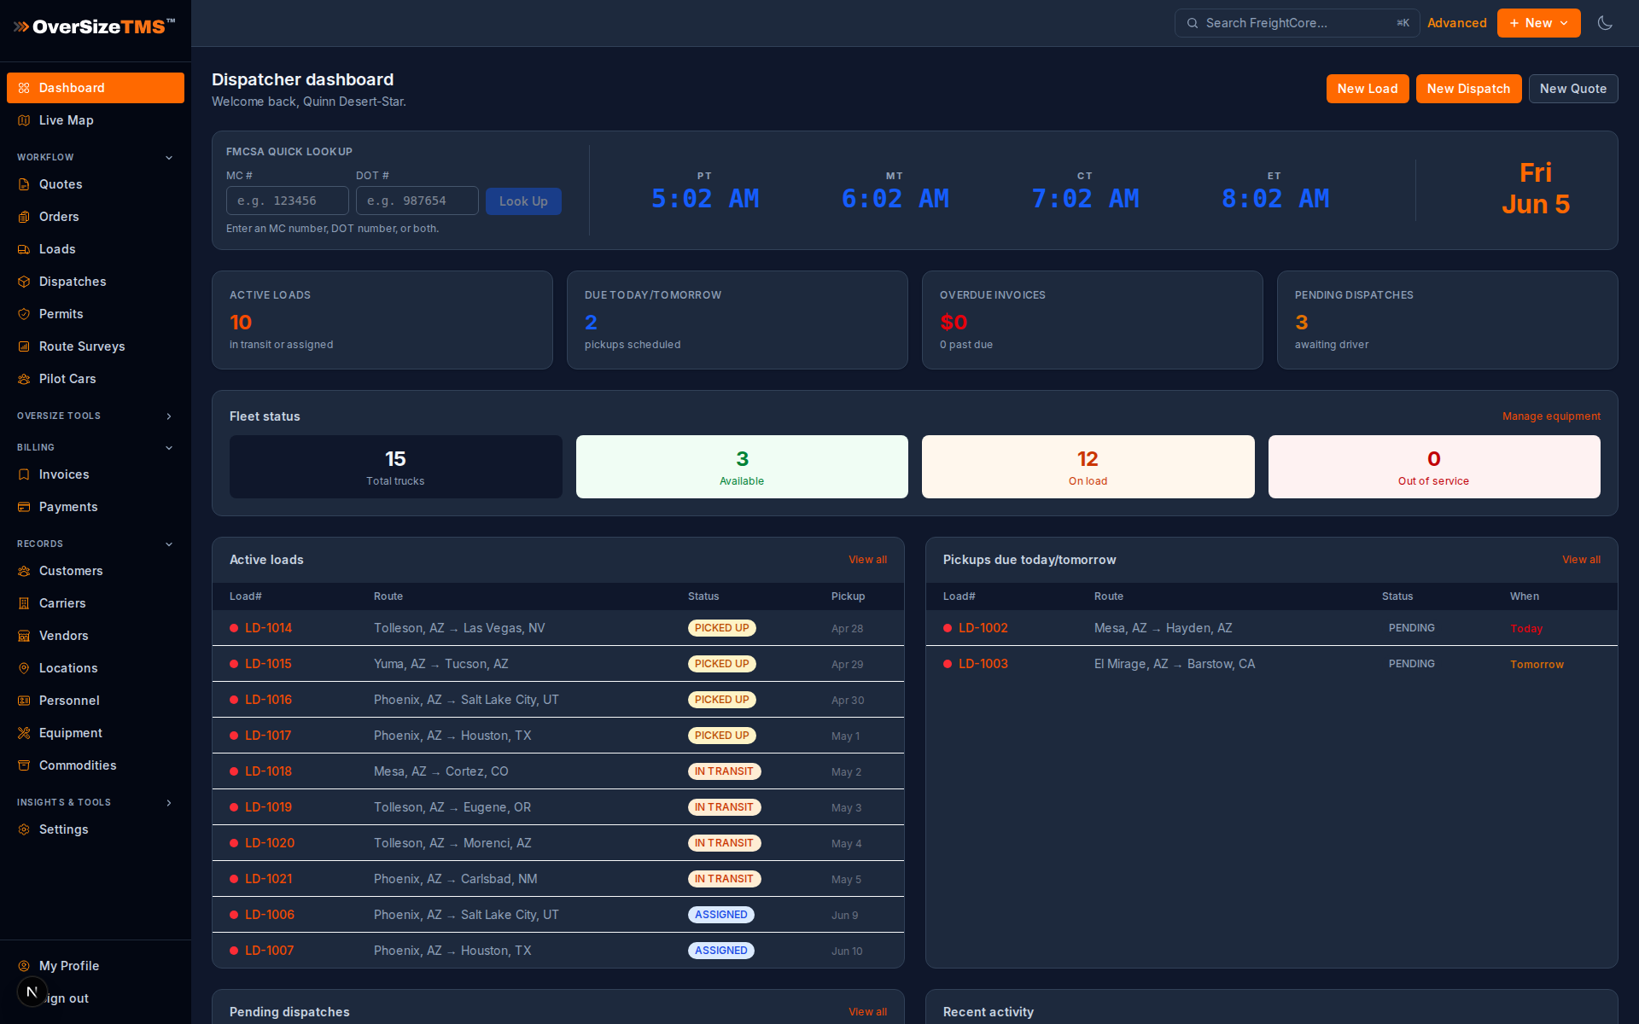Click the Quotes sidebar icon
The image size is (1639, 1024).
[x=24, y=184]
